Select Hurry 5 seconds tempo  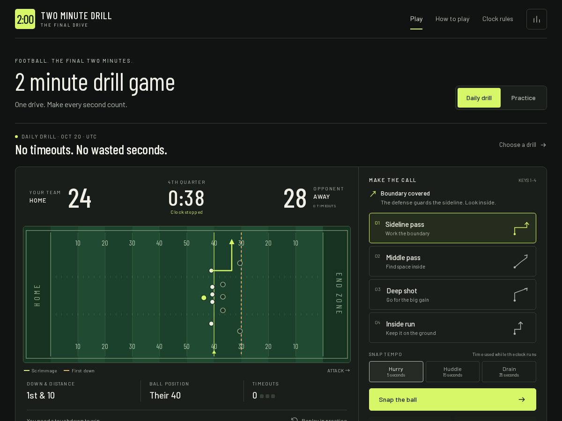396,371
